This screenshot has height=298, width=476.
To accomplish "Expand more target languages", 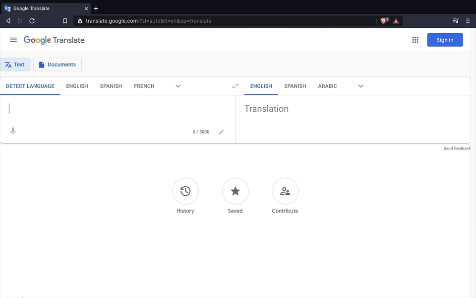I will coord(360,86).
